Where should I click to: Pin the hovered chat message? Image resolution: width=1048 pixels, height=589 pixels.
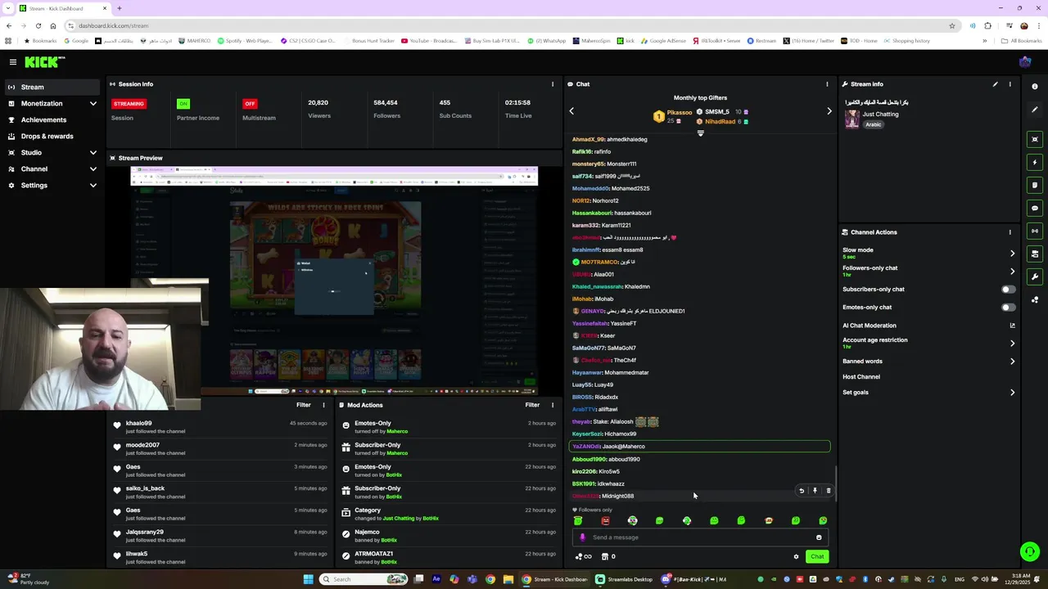tap(815, 491)
